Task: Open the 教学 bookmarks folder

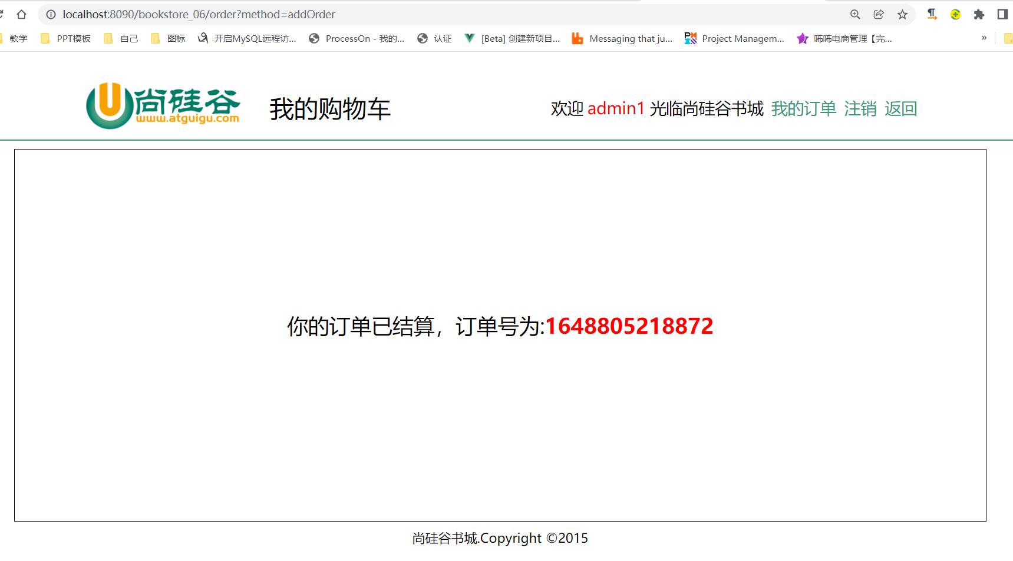Action: click(x=18, y=38)
